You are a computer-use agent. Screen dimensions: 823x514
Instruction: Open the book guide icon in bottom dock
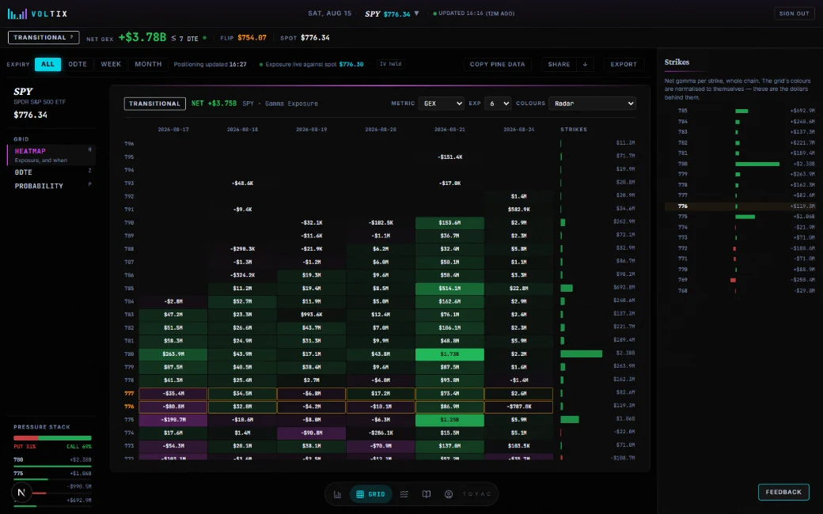(427, 494)
